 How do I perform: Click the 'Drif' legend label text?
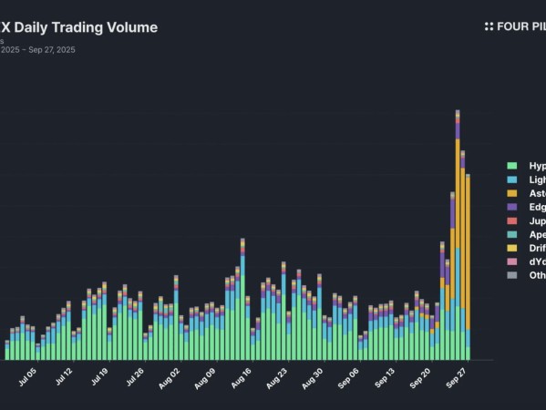537,248
